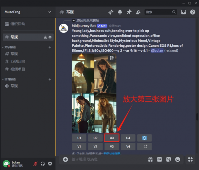This screenshot has height=170, width=199.
Task: Open the apps launcher beside emoji
Action: coord(190,159)
